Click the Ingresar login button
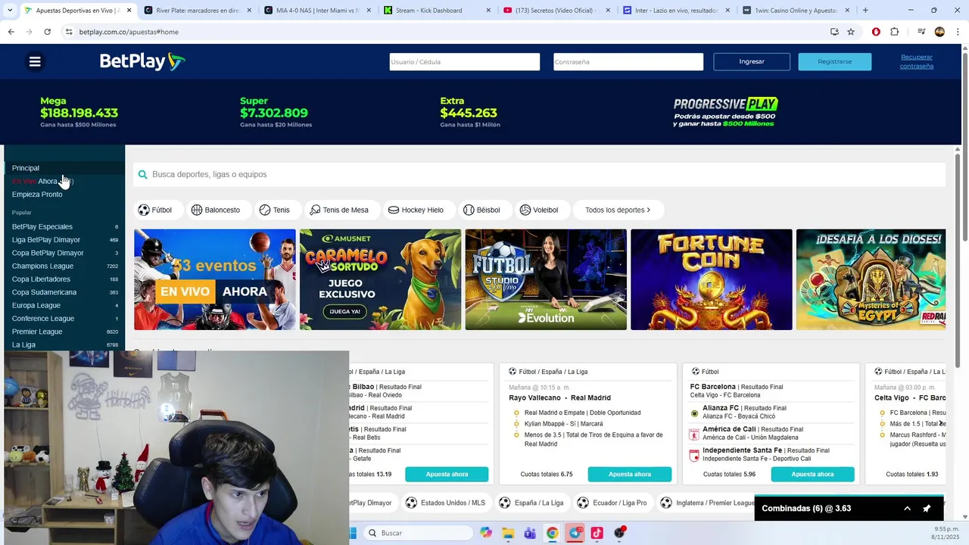Viewport: 969px width, 545px height. pyautogui.click(x=752, y=62)
